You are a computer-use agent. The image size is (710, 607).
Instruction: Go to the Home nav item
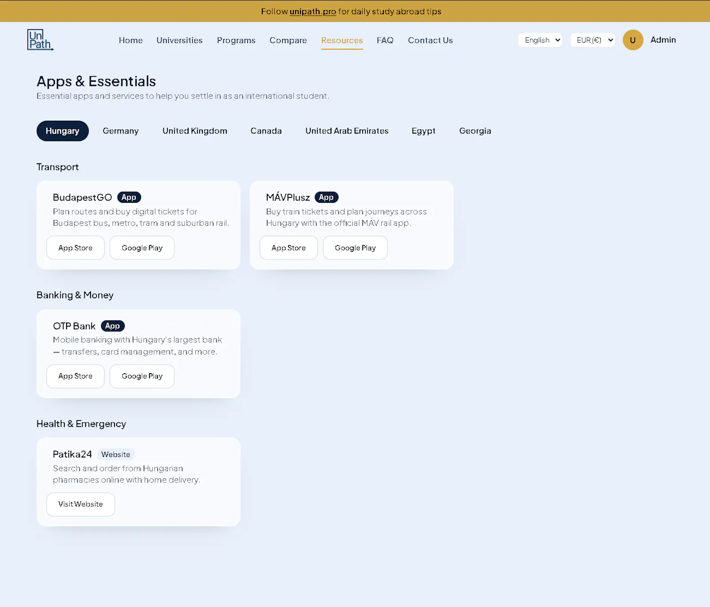[131, 40]
